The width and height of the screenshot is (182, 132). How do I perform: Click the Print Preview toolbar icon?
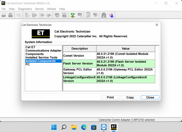pyautogui.click(x=10, y=15)
